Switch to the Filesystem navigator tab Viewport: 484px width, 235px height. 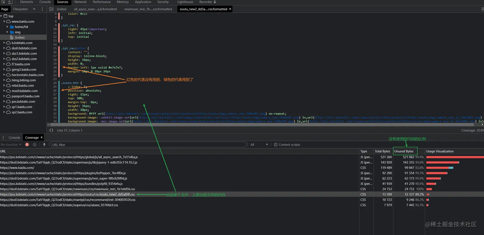point(20,9)
